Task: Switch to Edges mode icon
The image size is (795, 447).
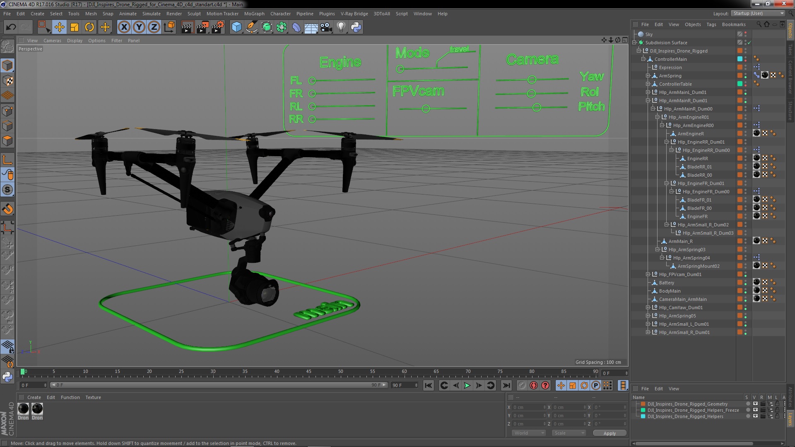Action: coord(7,126)
